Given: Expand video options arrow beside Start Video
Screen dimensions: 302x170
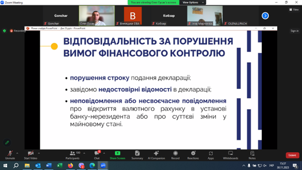Looking at the screenshot, I should [x=39, y=153].
